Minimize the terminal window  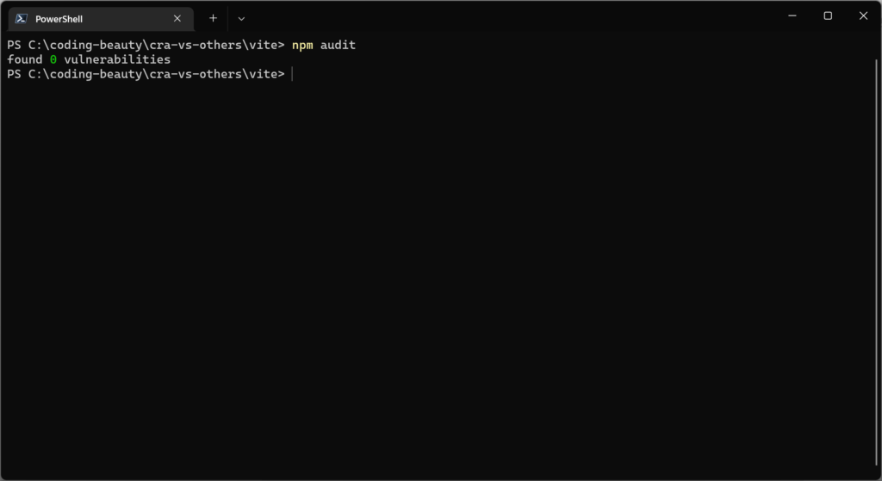[792, 15]
